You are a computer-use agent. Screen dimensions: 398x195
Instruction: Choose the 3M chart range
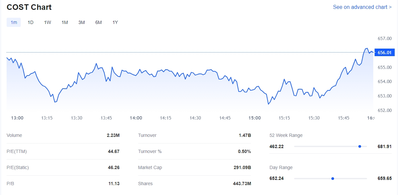(x=81, y=22)
